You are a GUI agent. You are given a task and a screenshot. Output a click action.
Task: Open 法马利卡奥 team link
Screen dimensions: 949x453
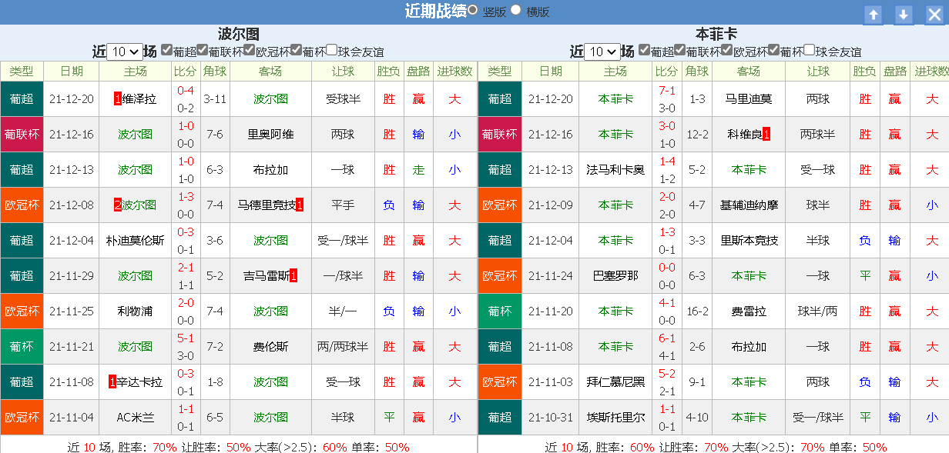tap(615, 170)
